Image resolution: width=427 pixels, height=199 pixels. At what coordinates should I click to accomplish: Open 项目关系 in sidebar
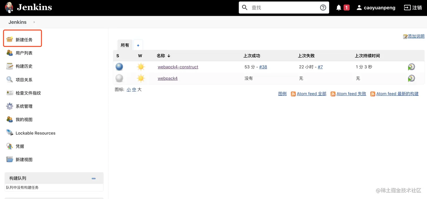pyautogui.click(x=24, y=80)
